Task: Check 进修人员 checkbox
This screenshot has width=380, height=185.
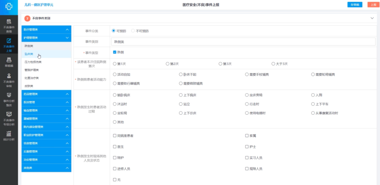Action: coord(115,168)
